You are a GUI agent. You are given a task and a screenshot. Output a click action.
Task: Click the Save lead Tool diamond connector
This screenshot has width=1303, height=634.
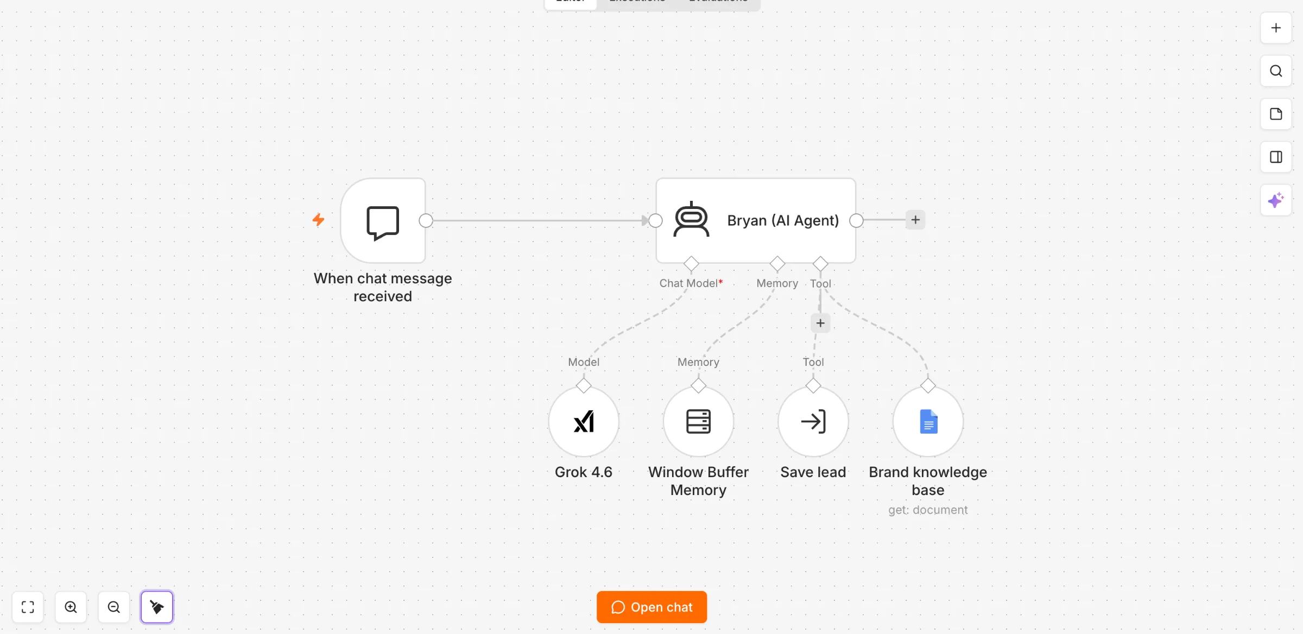click(813, 386)
